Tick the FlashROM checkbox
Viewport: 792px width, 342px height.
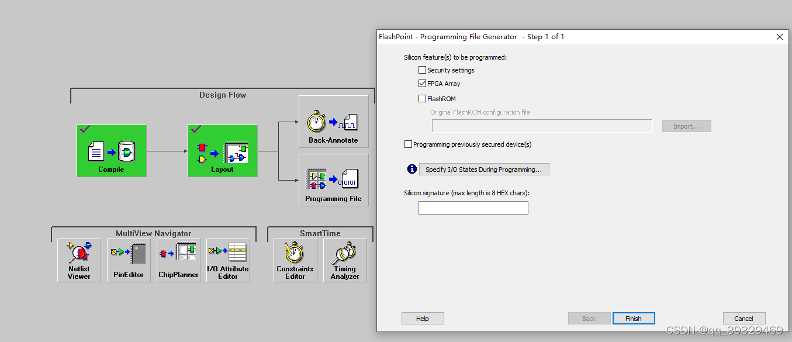422,99
